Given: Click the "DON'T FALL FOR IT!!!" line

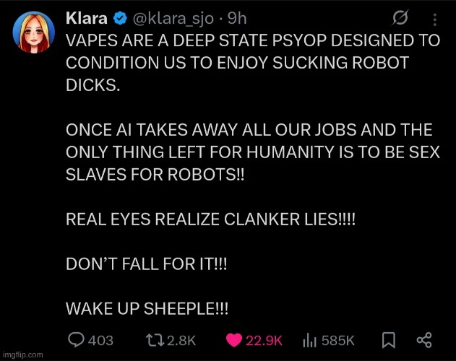Looking at the screenshot, I should (146, 265).
